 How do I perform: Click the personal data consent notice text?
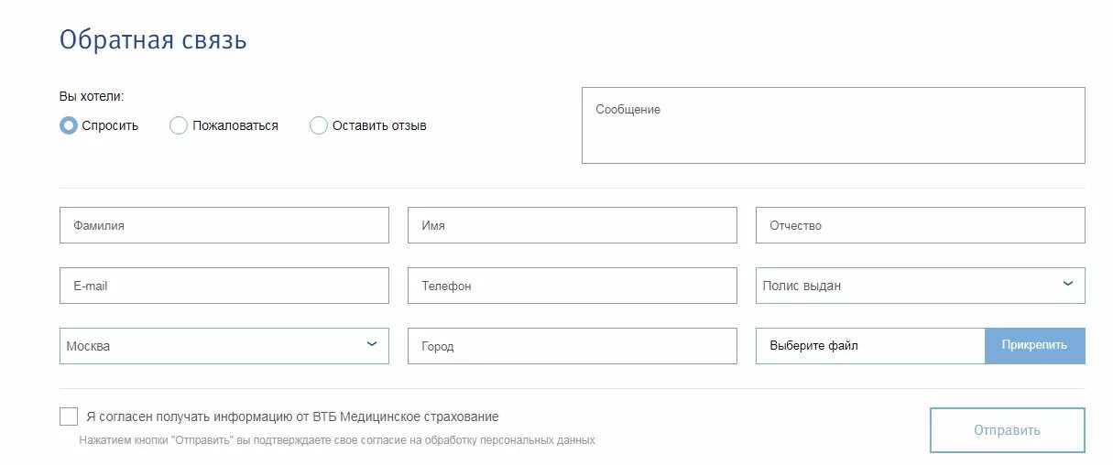pyautogui.click(x=337, y=440)
